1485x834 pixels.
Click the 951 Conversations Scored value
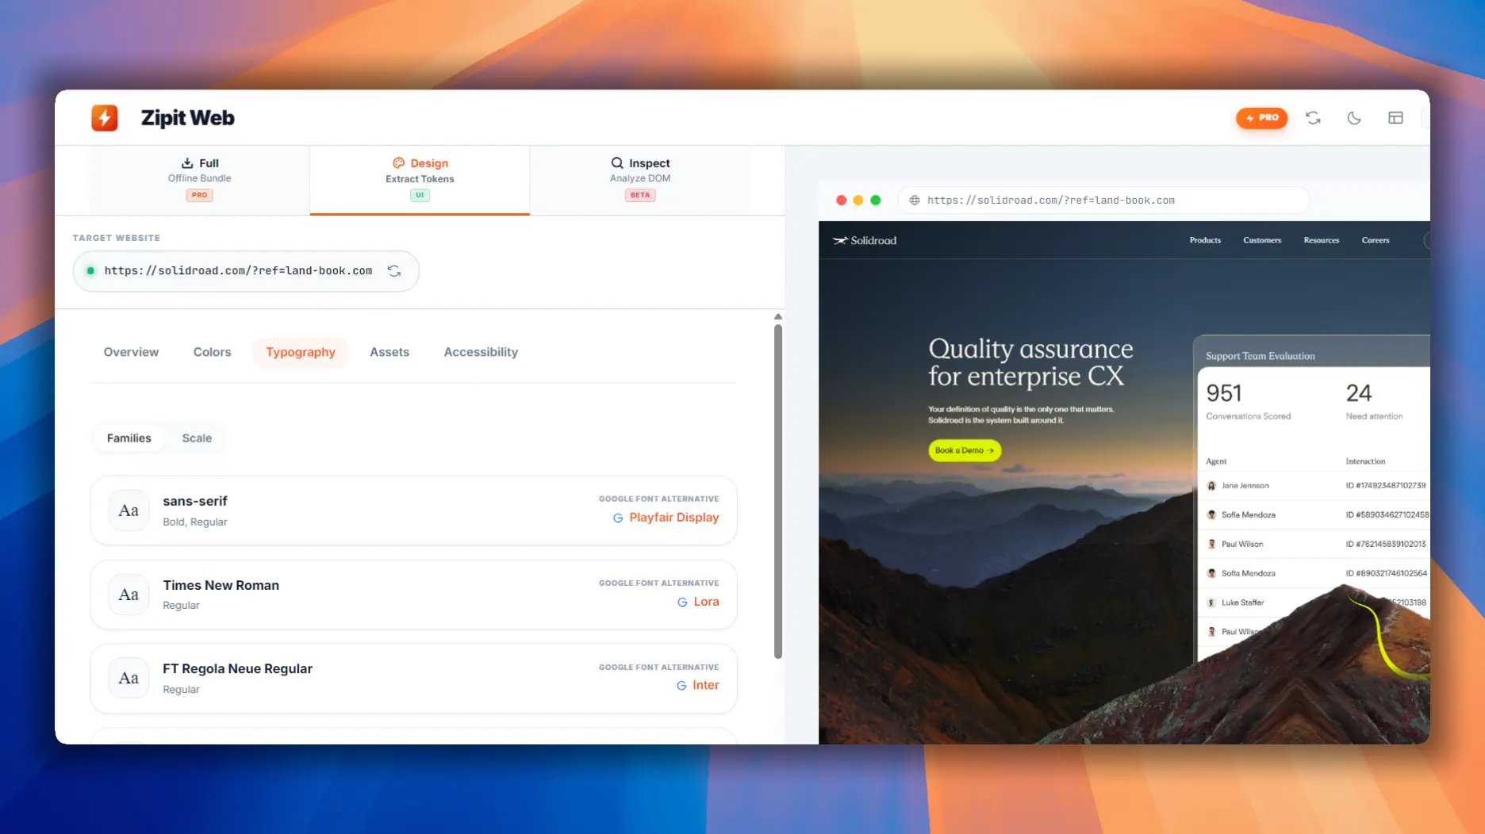1224,393
